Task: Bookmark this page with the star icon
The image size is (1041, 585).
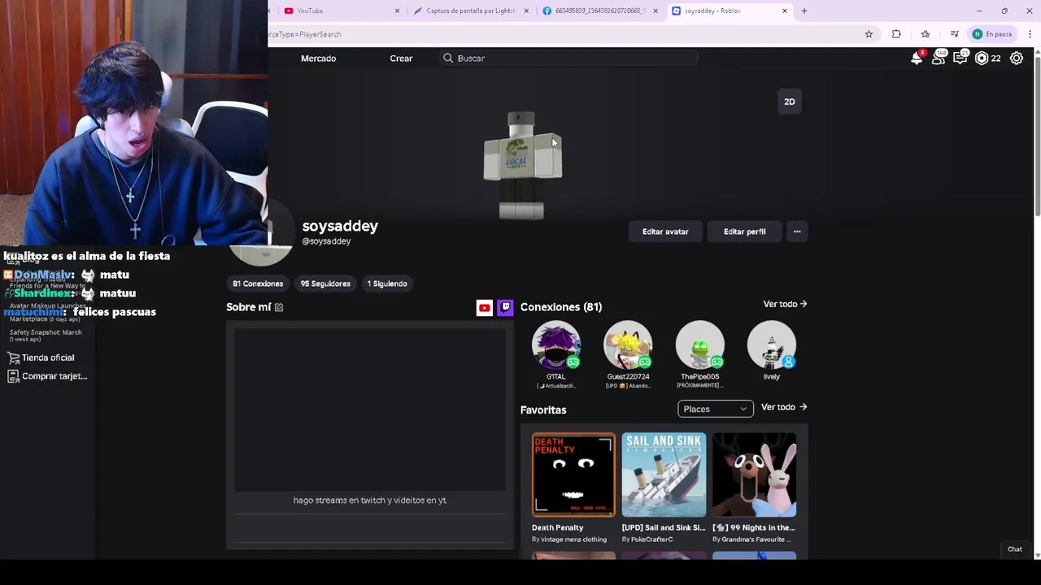Action: (869, 34)
